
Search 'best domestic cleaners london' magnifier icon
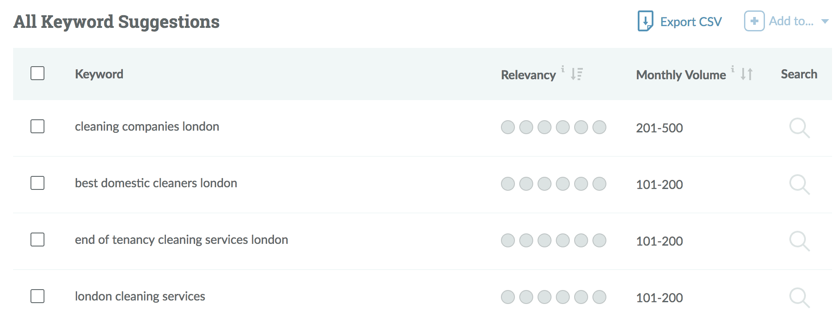799,184
